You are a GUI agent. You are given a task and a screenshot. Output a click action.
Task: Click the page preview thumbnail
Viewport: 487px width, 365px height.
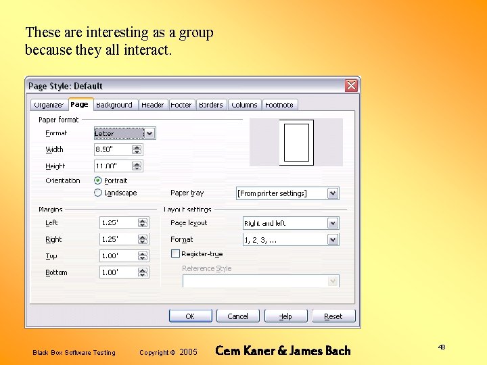pyautogui.click(x=296, y=142)
